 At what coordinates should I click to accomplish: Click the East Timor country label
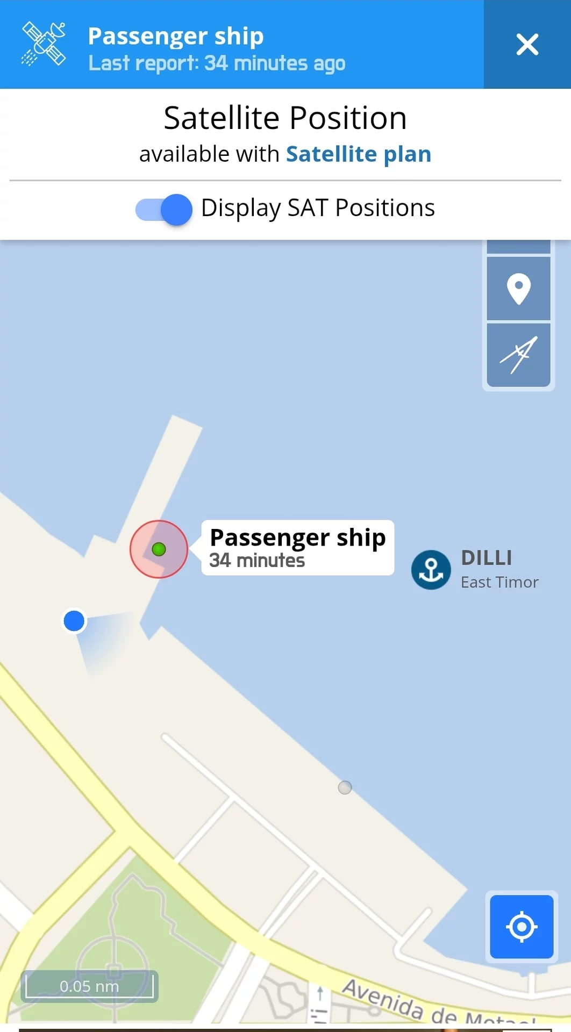click(499, 582)
